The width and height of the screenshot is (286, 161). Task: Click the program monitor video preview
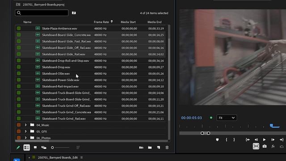pyautogui.click(x=232, y=57)
